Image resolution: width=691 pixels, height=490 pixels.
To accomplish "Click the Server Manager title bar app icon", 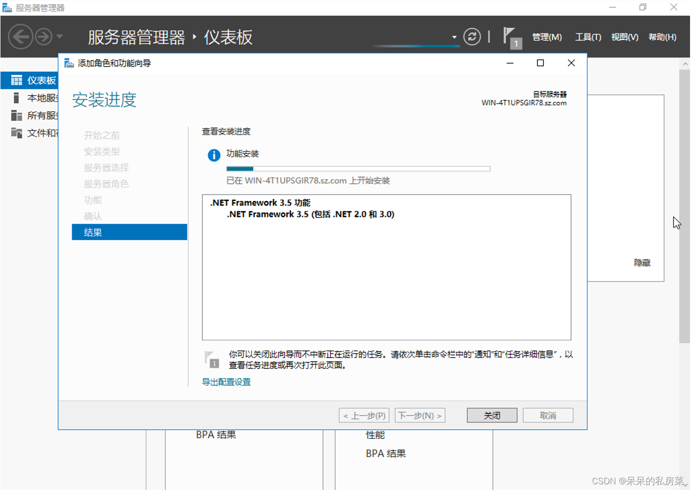I will point(7,8).
